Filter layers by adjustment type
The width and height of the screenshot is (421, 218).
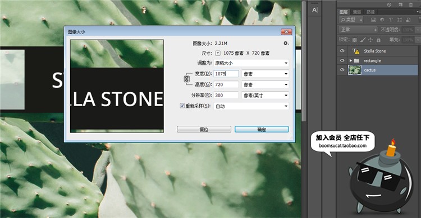point(382,20)
